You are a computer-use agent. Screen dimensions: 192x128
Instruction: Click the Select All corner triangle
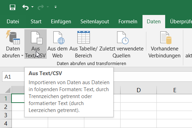8,90
